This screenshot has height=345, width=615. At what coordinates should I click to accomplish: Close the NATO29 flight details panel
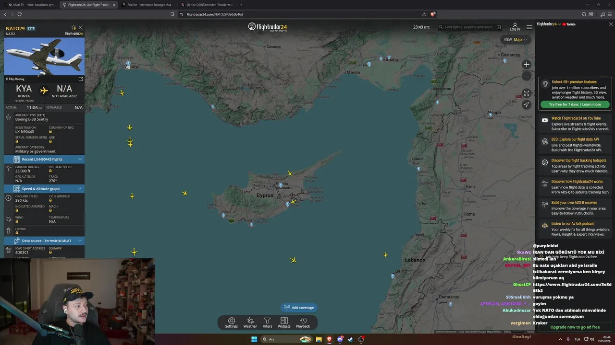(x=80, y=28)
